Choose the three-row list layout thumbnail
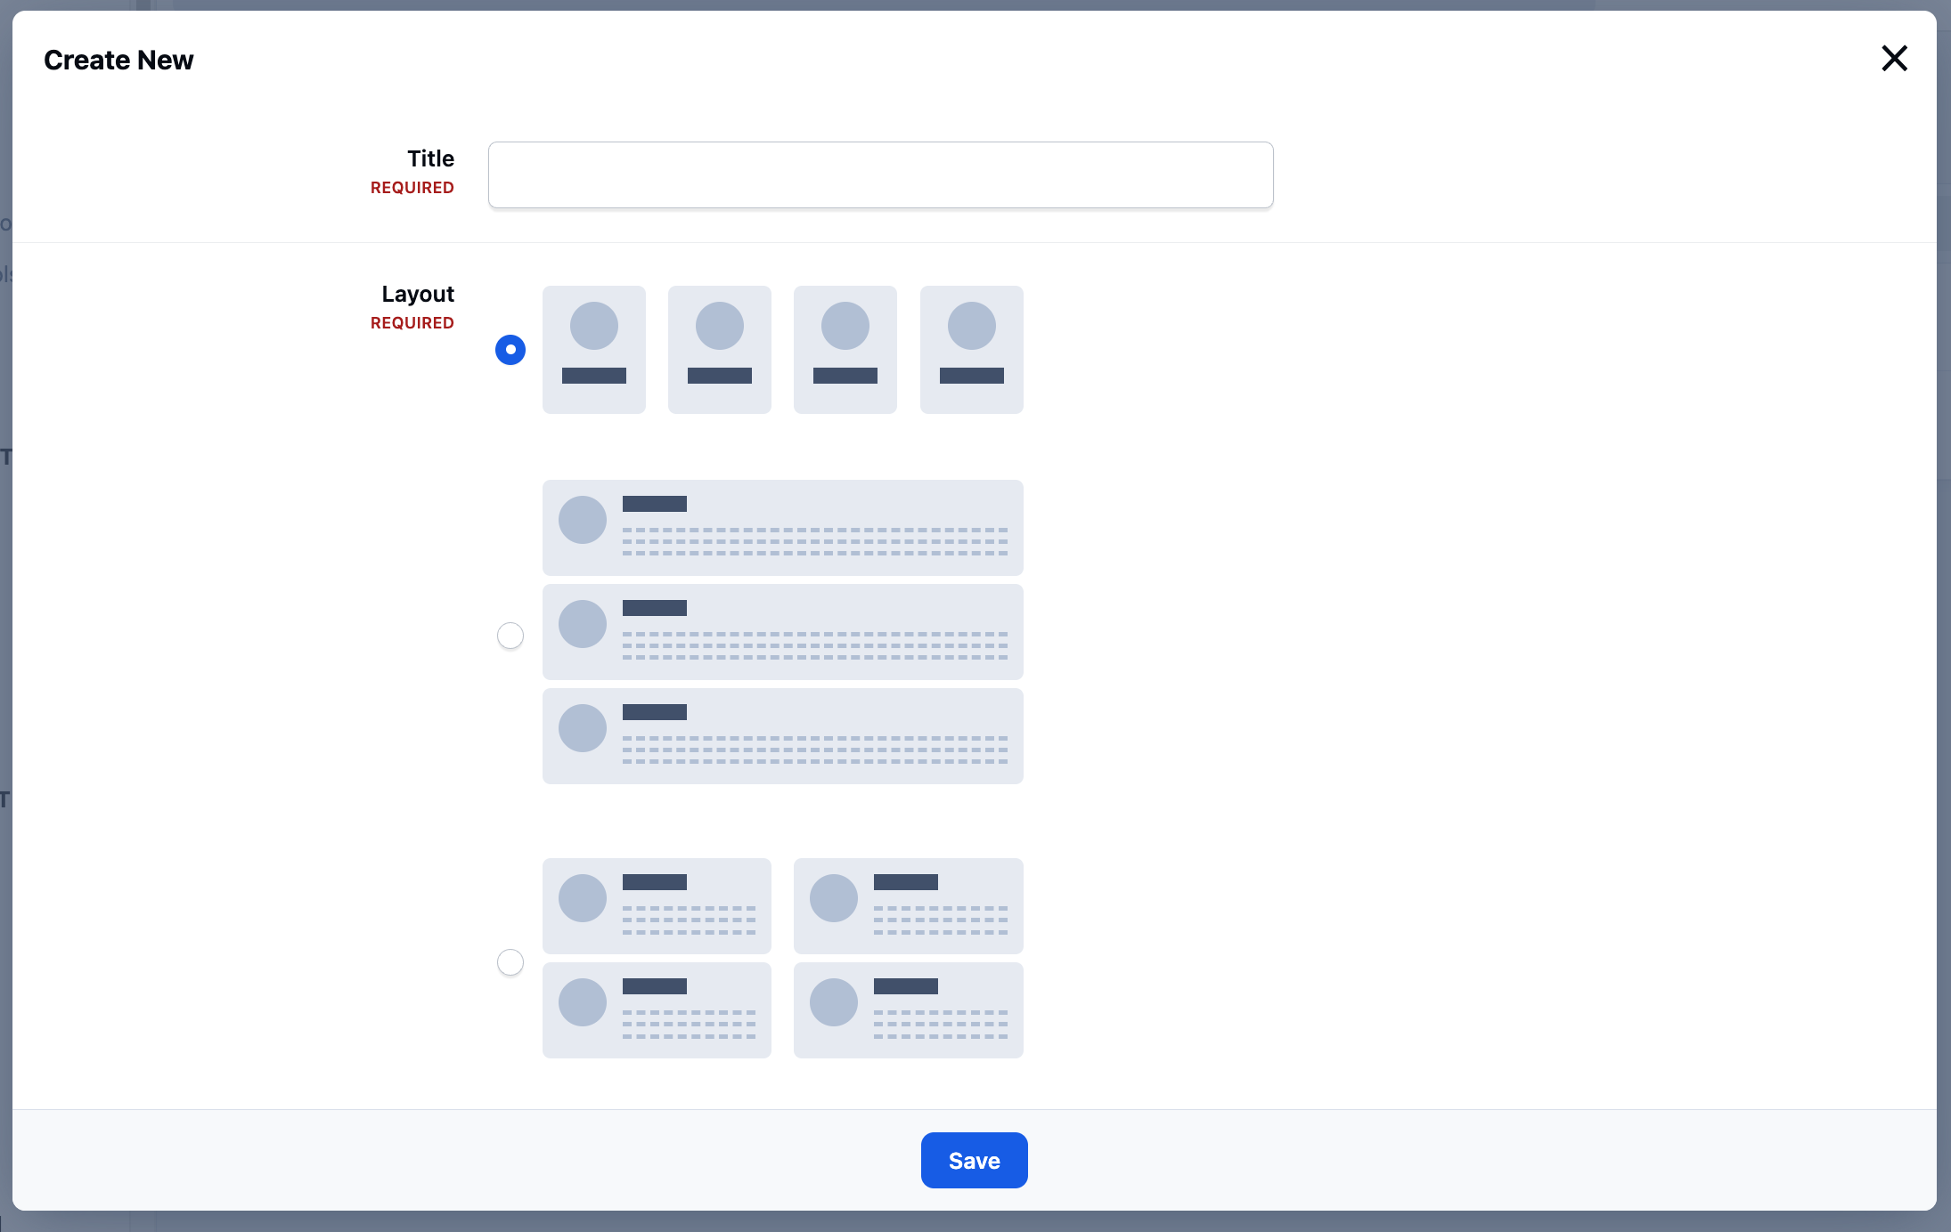This screenshot has width=1951, height=1232. point(782,632)
